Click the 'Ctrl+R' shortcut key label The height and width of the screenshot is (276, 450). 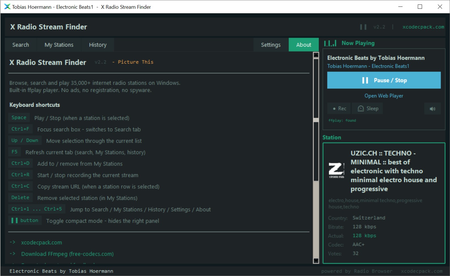coord(20,175)
